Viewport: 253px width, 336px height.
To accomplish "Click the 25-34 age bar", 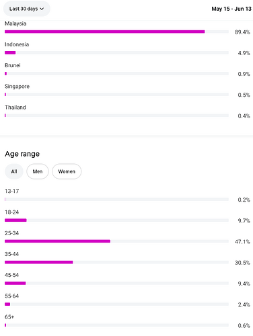I will coord(116,241).
